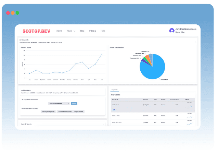Click the blue General pie slice
The width and height of the screenshot is (219, 154).
[x=154, y=69]
